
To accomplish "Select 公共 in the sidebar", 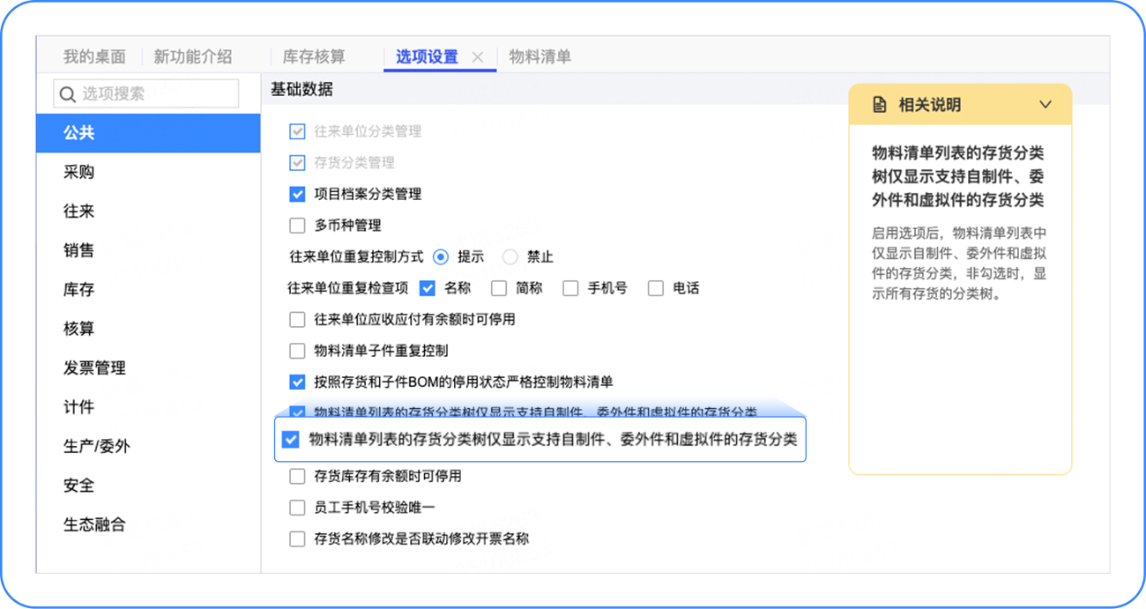I will pyautogui.click(x=148, y=133).
